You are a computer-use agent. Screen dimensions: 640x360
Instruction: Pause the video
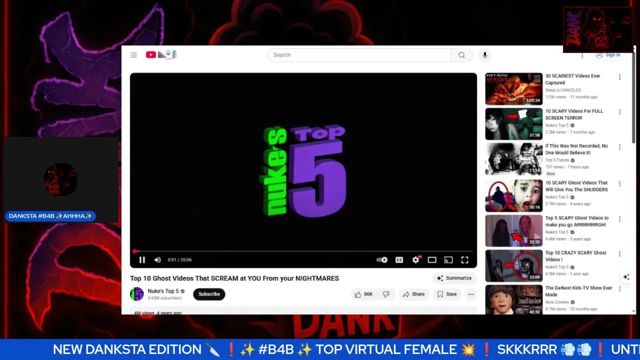pyautogui.click(x=142, y=260)
